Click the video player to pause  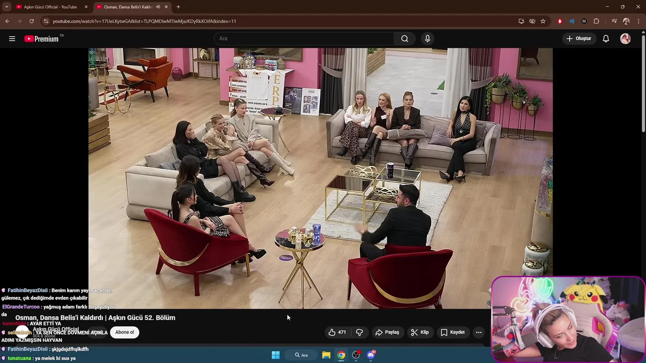[320, 178]
